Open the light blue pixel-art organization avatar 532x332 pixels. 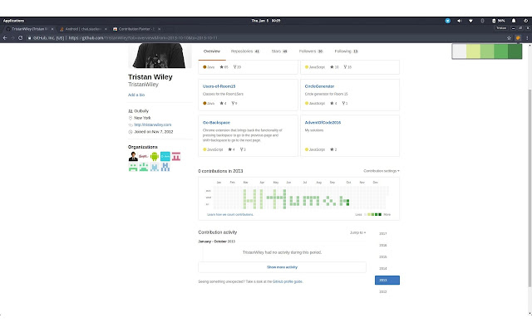tap(155, 167)
